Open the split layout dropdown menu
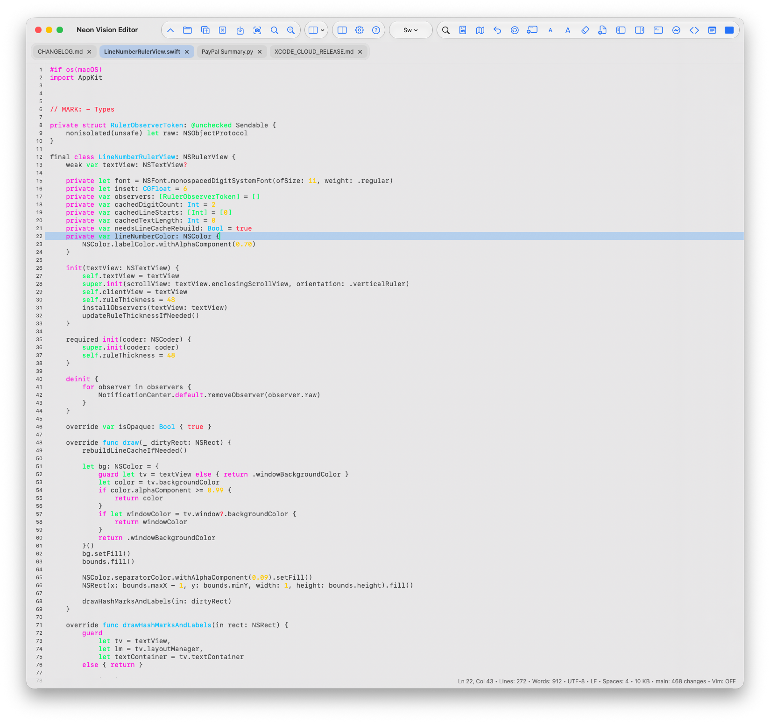The height and width of the screenshot is (723, 770). pyautogui.click(x=317, y=30)
